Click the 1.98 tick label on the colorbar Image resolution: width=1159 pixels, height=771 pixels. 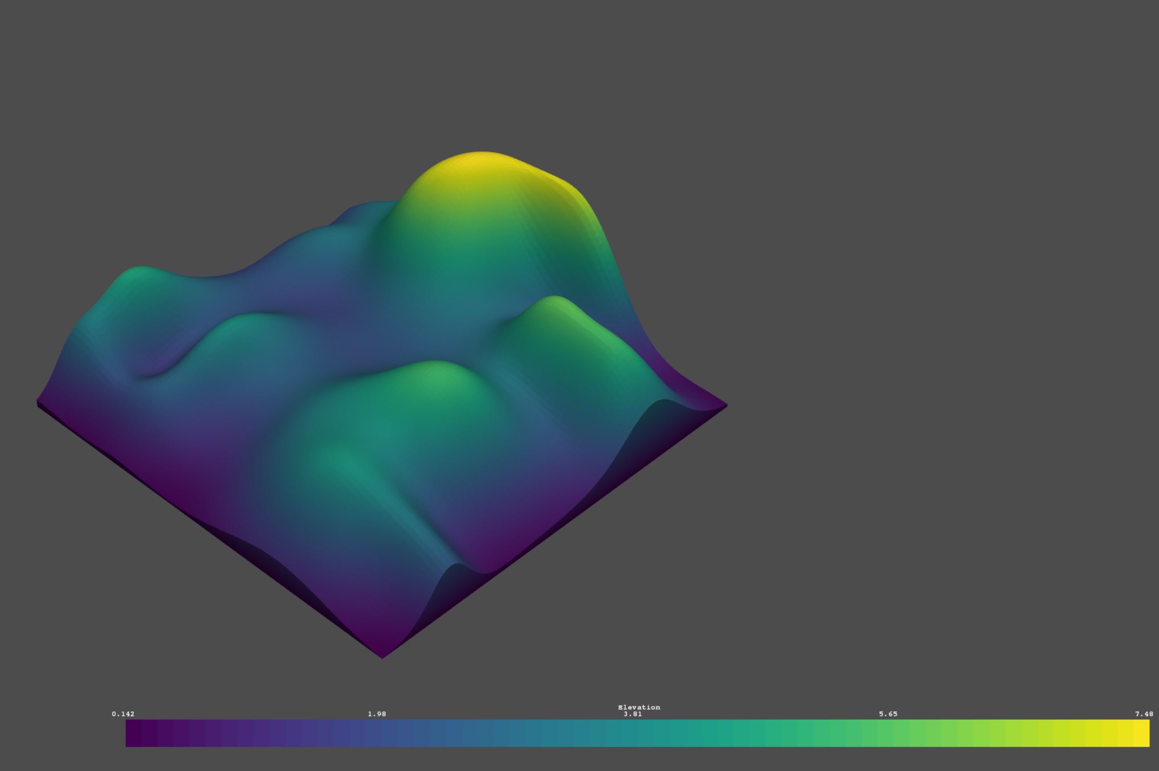[x=377, y=713]
